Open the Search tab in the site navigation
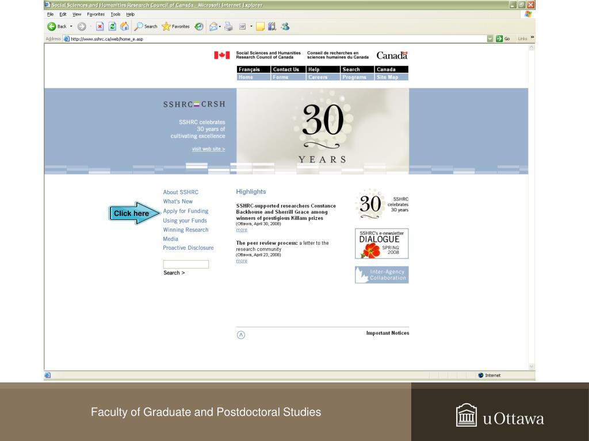This screenshot has width=589, height=441. (x=357, y=69)
